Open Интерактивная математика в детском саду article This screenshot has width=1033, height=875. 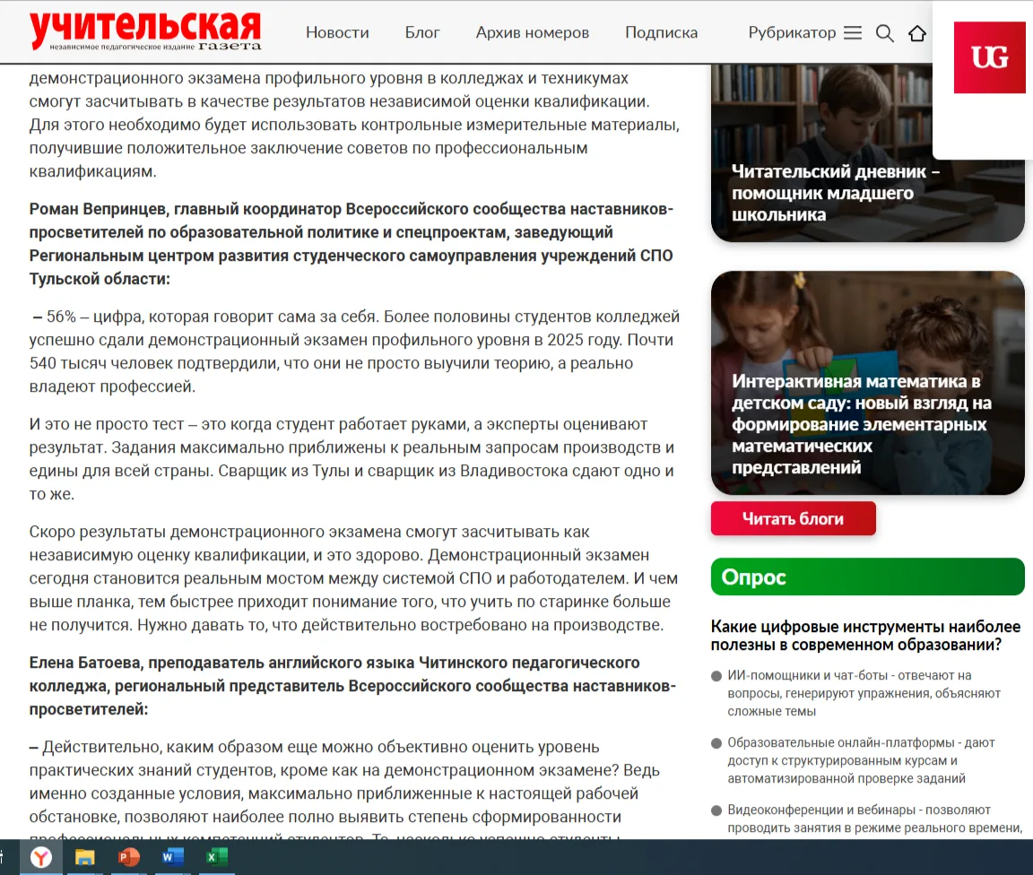click(862, 424)
